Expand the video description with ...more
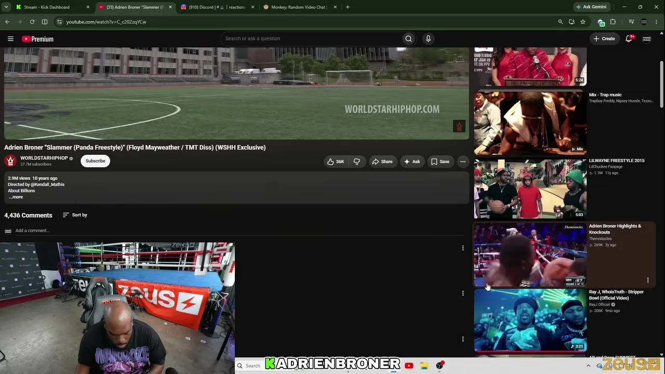This screenshot has height=374, width=665. (x=16, y=197)
